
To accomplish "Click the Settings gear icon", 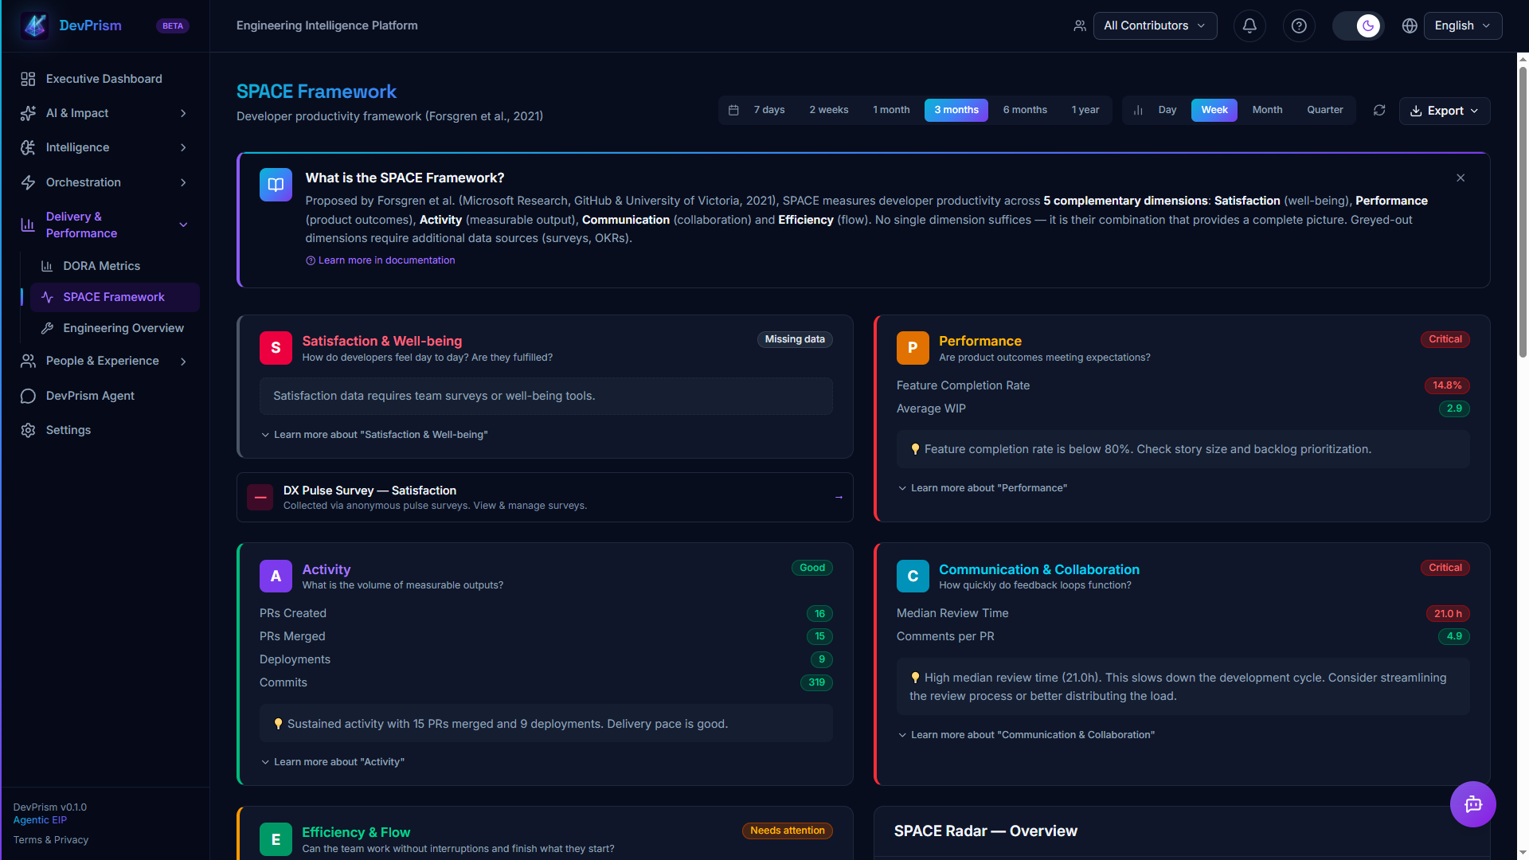I will (x=28, y=430).
